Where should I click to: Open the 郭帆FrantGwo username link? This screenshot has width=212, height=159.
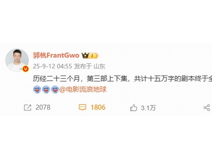(56, 55)
